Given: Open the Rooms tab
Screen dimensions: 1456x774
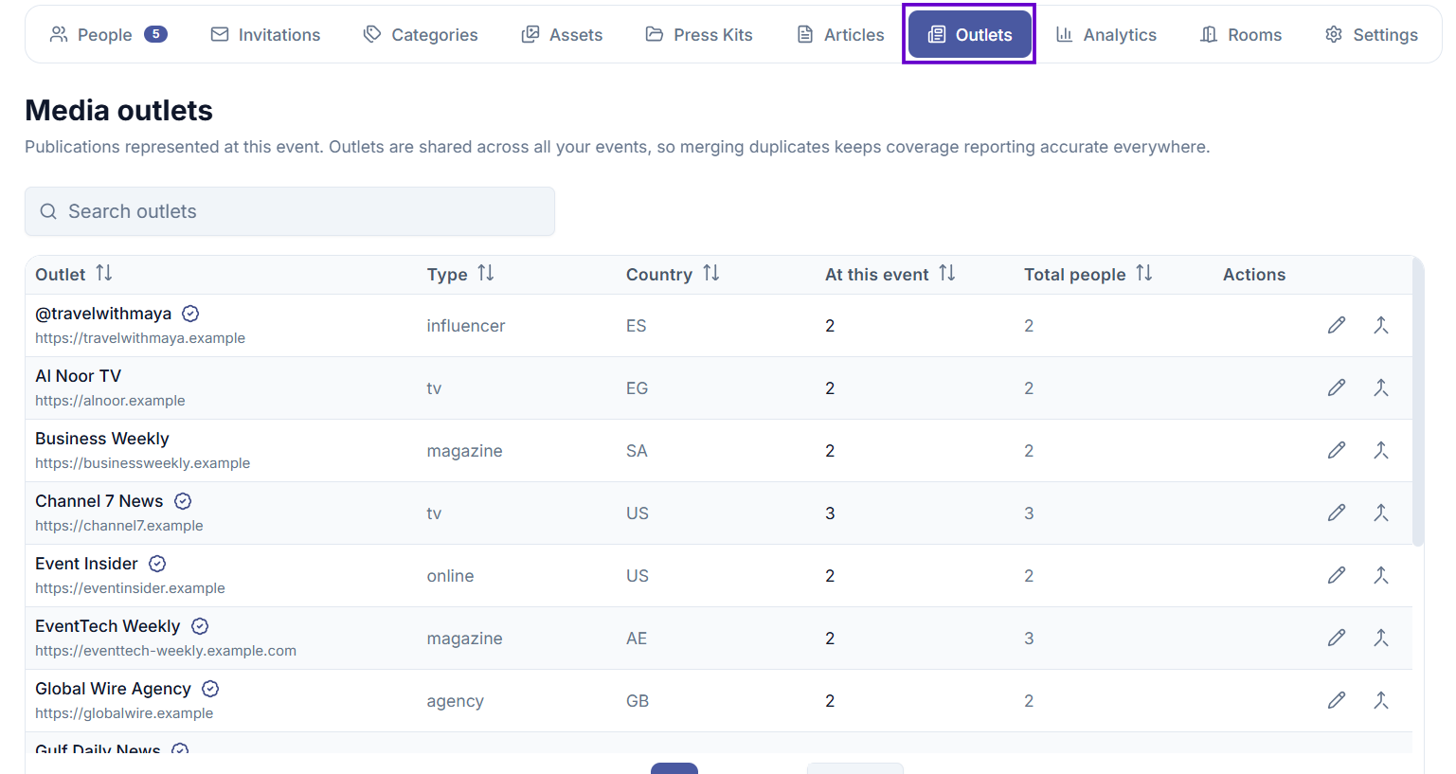Looking at the screenshot, I should [x=1241, y=35].
